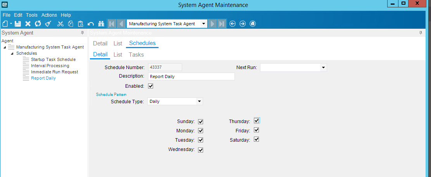Click the Refresh icon in the toolbar
431x177 pixels.
[x=38, y=24]
